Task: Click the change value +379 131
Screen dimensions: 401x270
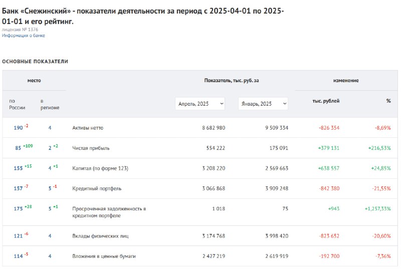Action: tap(329, 148)
